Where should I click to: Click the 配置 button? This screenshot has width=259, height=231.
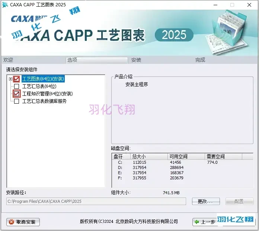tap(239, 201)
